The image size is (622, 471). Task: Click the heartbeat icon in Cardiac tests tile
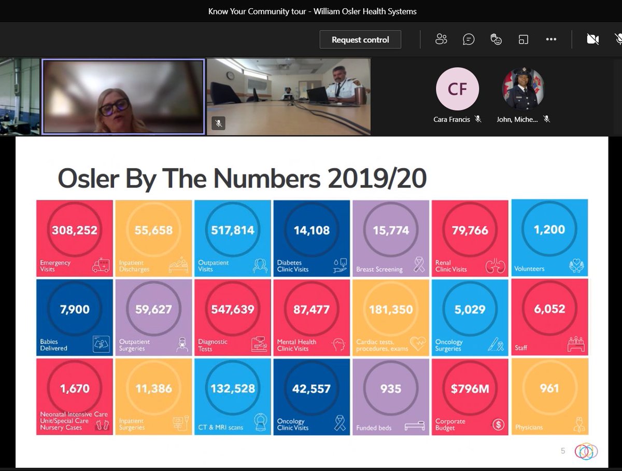pyautogui.click(x=417, y=344)
